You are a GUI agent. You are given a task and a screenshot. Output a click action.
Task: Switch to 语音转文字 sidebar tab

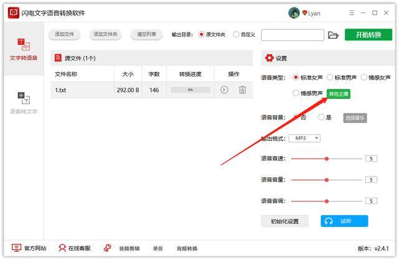[24, 103]
